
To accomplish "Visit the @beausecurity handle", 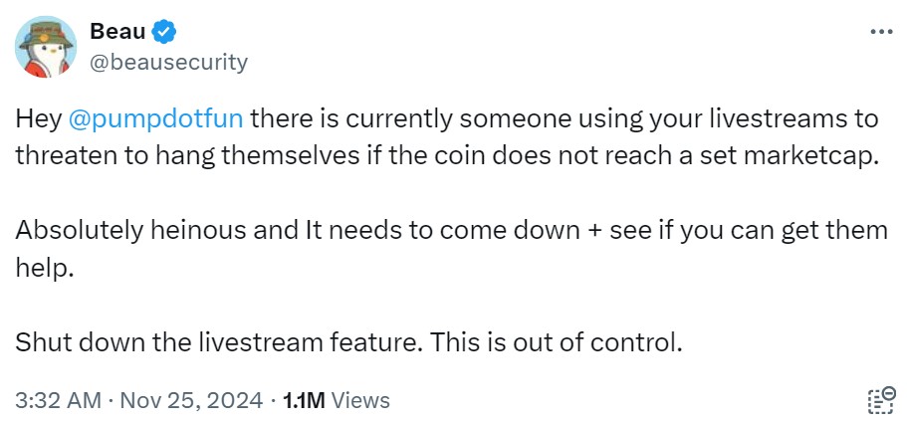I will pyautogui.click(x=168, y=62).
